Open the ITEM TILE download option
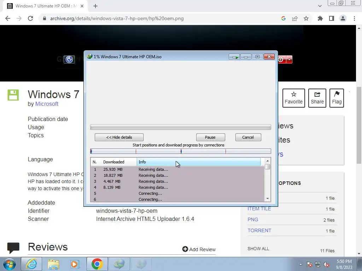This screenshot has width=362, height=271. tap(259, 209)
